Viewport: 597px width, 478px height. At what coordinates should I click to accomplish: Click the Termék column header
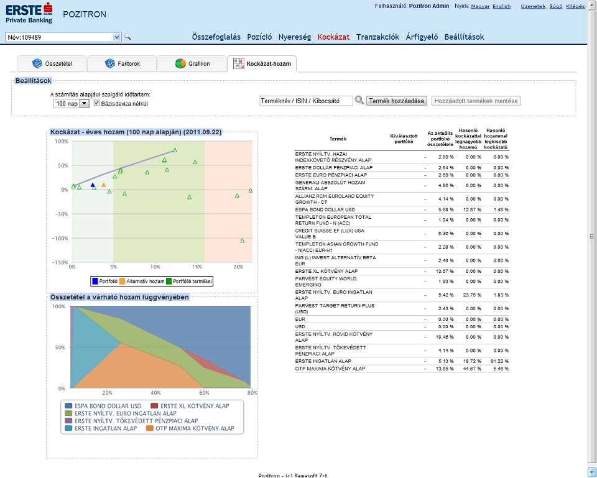pyautogui.click(x=338, y=139)
